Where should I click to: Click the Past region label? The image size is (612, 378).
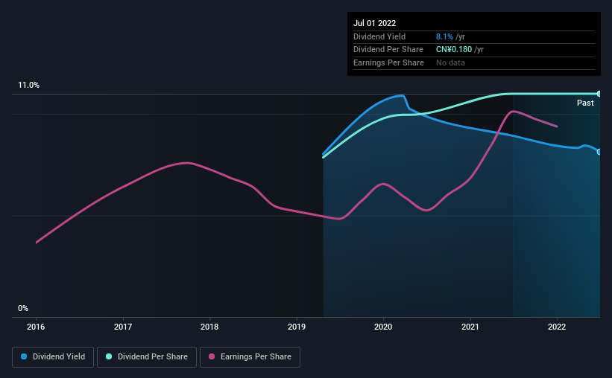[x=585, y=103]
